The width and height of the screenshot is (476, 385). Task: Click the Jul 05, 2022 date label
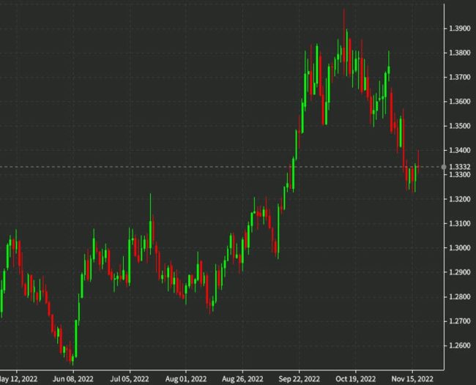coord(130,379)
